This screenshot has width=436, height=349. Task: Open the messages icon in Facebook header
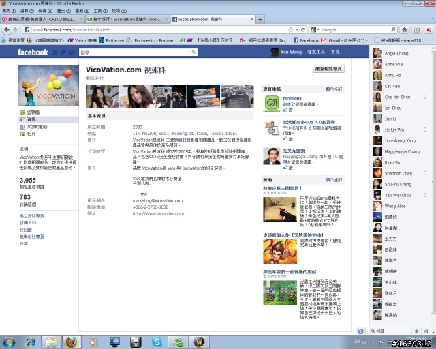(x=63, y=52)
